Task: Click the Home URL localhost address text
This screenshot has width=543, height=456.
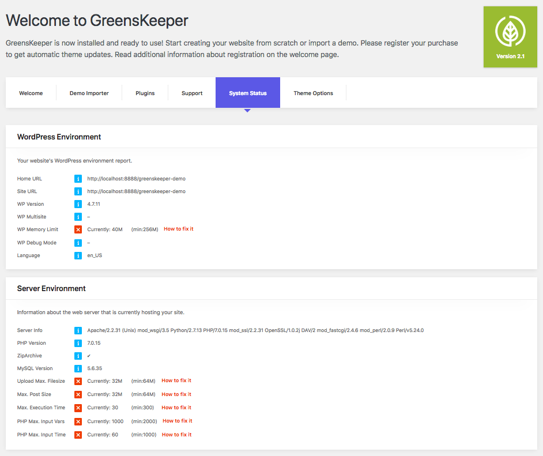Action: [137, 179]
